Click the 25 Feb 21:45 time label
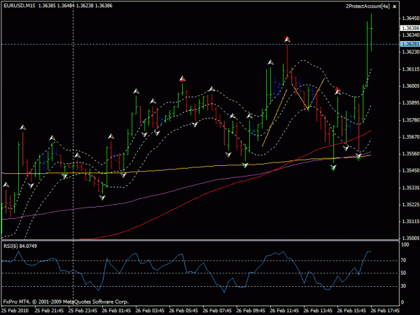Screen dimensions: 420x315 (49, 311)
